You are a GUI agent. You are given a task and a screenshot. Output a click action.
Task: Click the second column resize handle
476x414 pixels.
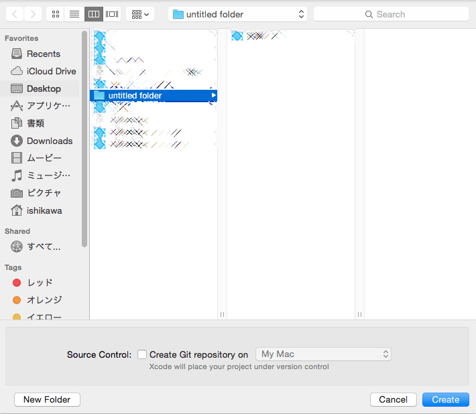pos(360,314)
